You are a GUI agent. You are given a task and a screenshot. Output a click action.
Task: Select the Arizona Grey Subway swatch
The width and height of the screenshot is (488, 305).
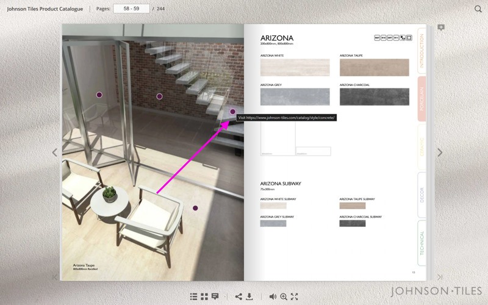tap(273, 223)
